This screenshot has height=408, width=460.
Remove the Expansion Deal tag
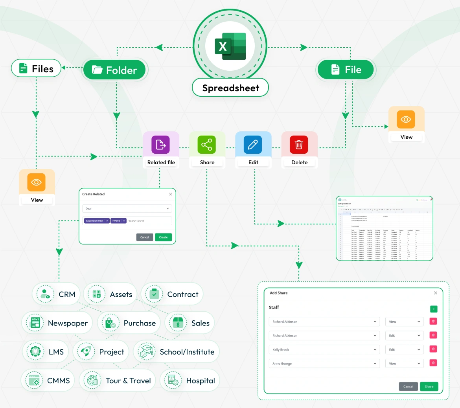click(x=107, y=221)
